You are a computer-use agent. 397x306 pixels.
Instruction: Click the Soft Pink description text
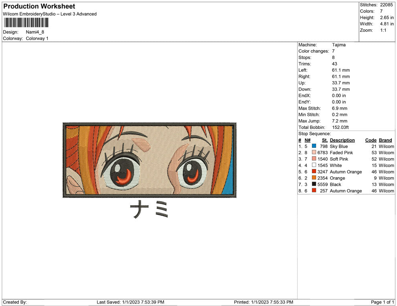coord(339,159)
